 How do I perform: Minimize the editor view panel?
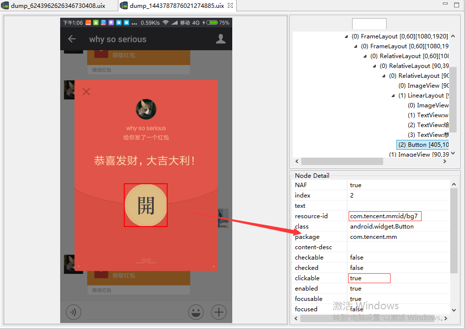[x=445, y=3]
